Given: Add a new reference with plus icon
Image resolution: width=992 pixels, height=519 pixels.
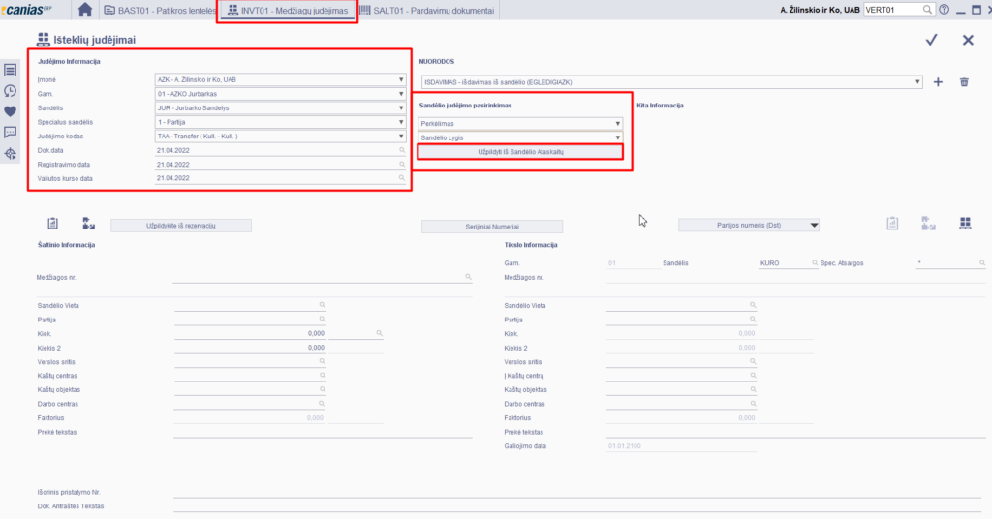Looking at the screenshot, I should (x=938, y=82).
